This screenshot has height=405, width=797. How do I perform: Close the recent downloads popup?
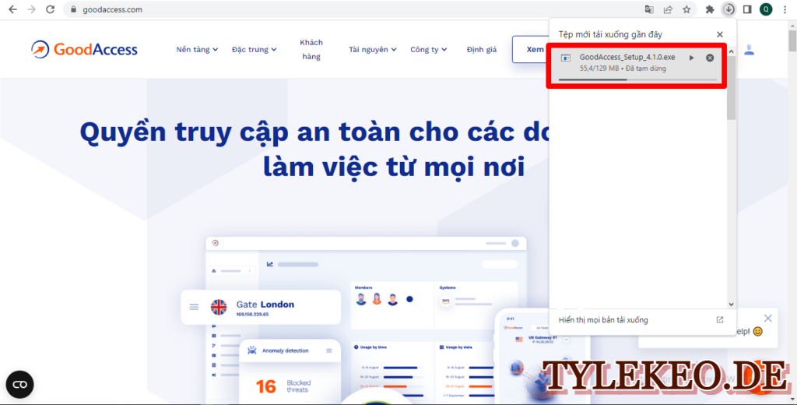720,34
